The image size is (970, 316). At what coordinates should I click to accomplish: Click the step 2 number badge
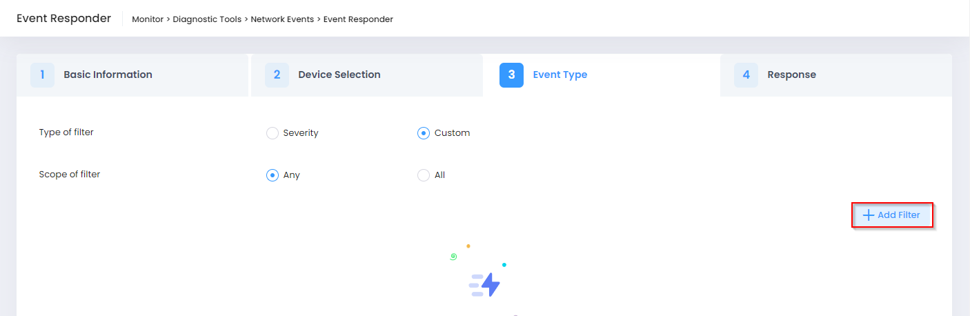click(277, 75)
